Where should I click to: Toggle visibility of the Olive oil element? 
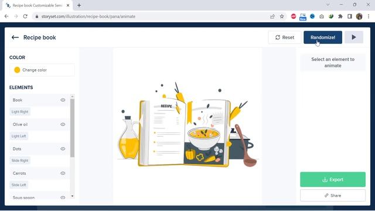pos(63,124)
